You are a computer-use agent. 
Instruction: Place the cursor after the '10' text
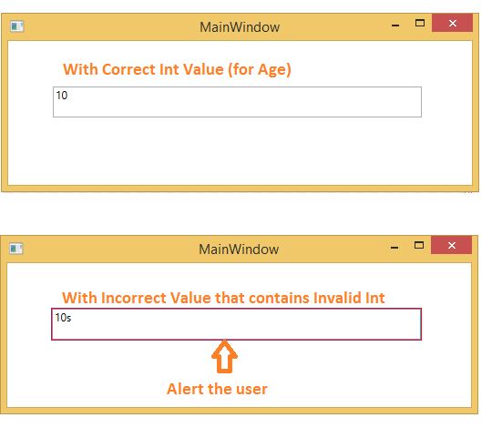coord(68,96)
